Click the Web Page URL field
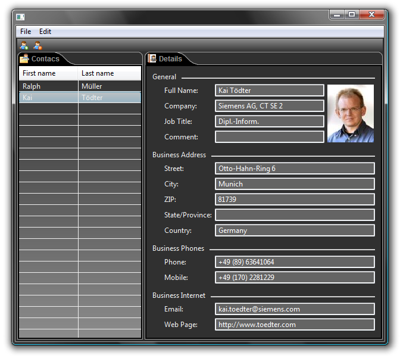This screenshot has width=400, height=358. tap(295, 325)
